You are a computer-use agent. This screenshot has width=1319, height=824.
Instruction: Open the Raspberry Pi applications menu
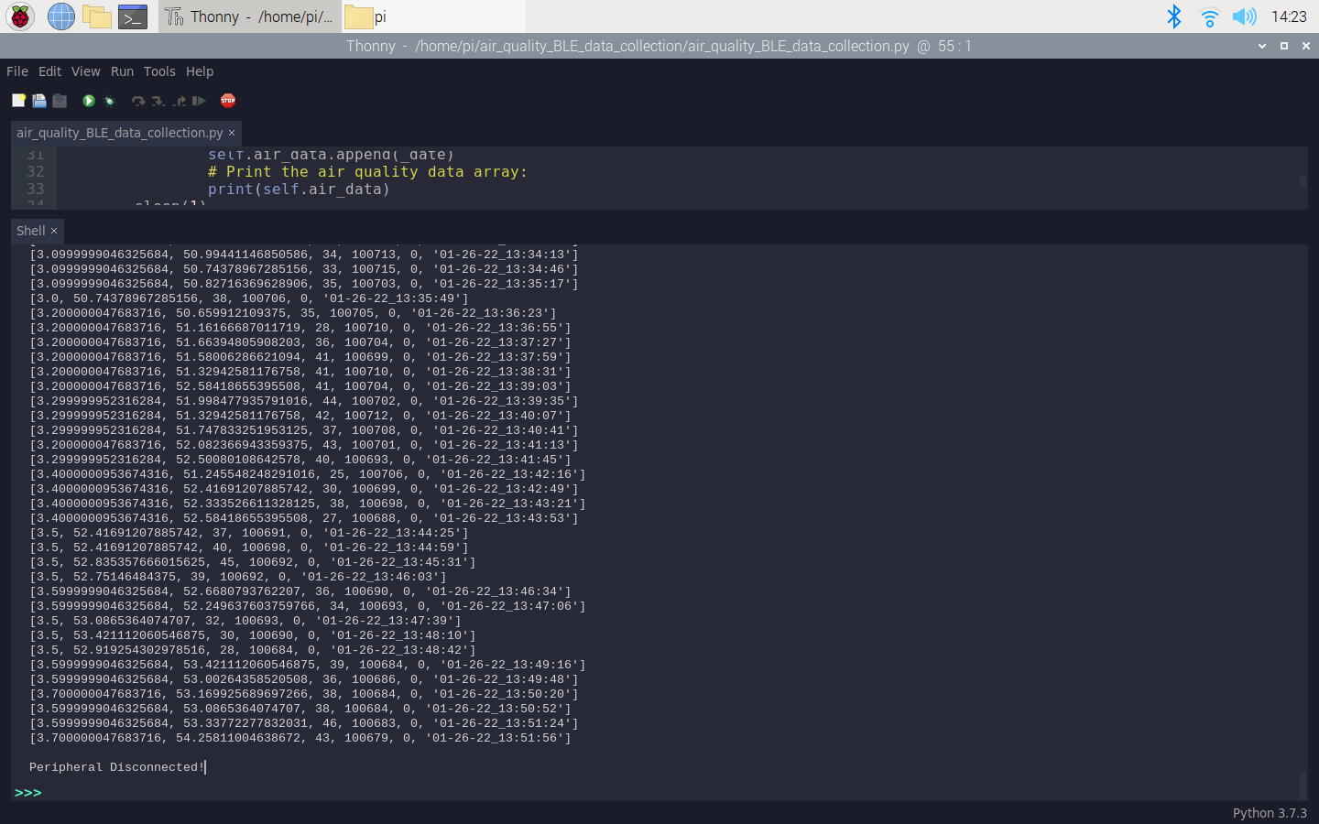(x=19, y=16)
